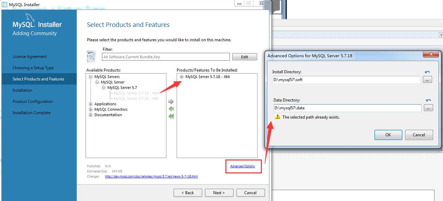The height and width of the screenshot is (201, 443).
Task: Close the Advanced Options dialog window
Action: pyautogui.click(x=430, y=55)
